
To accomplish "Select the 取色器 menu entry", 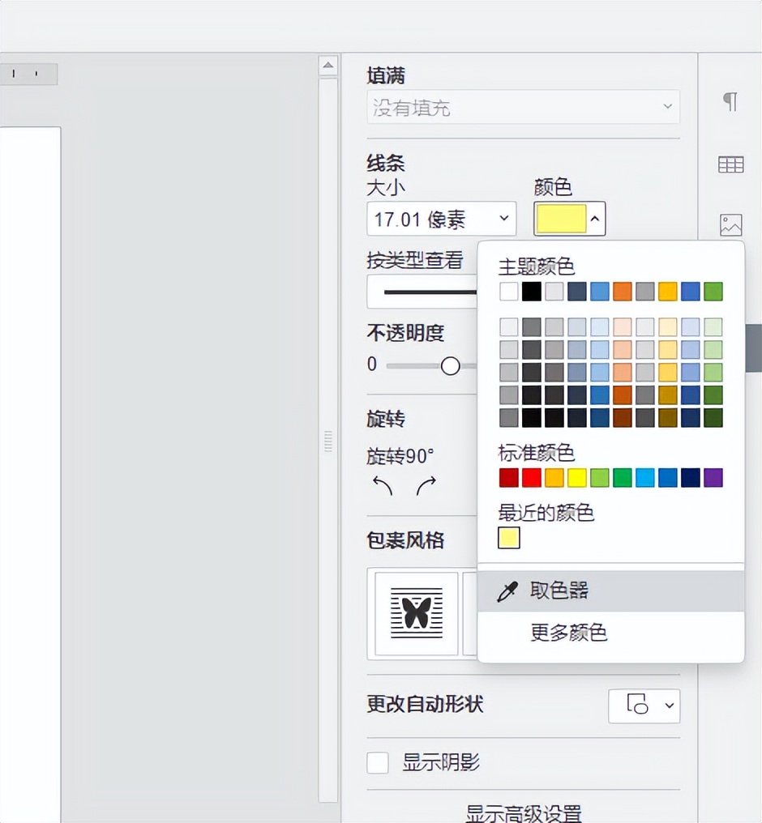I will click(x=561, y=591).
